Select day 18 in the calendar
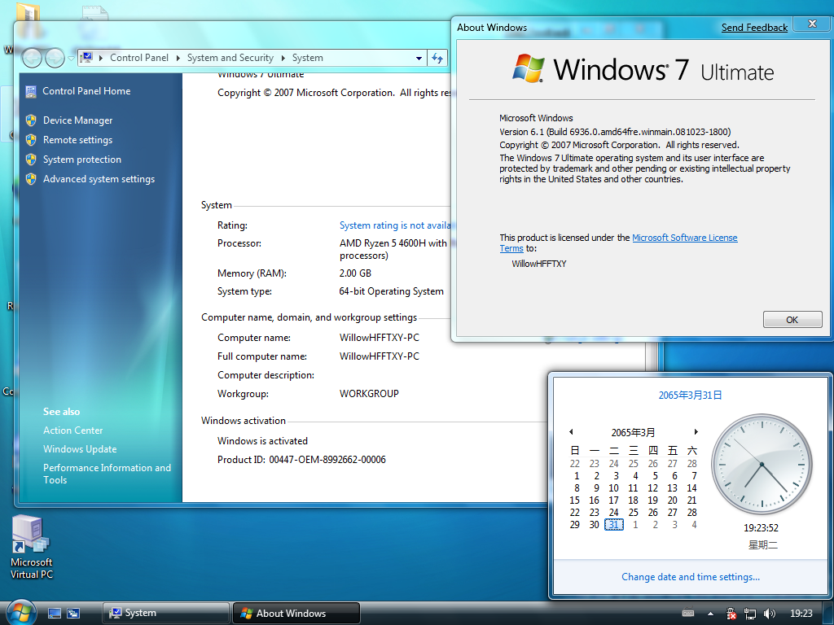 633,500
